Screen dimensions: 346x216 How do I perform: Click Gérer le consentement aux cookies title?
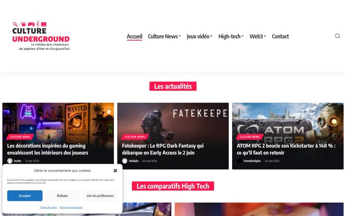click(x=62, y=170)
